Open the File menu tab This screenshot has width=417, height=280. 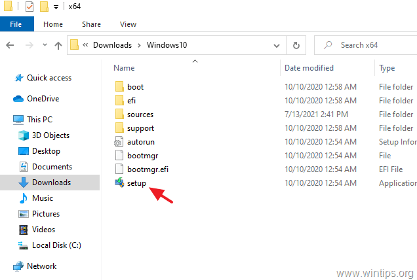point(16,24)
